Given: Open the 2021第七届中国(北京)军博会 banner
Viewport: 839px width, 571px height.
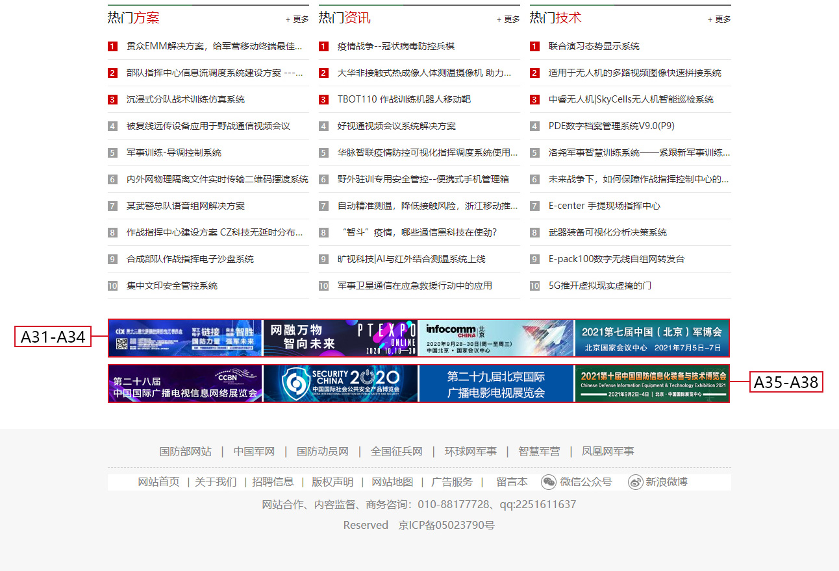Looking at the screenshot, I should pos(651,338).
